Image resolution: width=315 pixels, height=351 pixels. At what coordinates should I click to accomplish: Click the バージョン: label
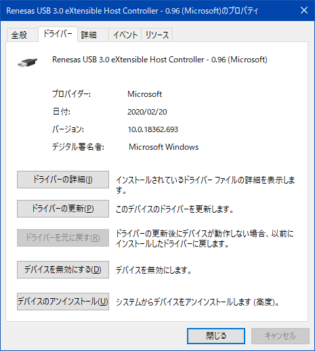pos(68,129)
